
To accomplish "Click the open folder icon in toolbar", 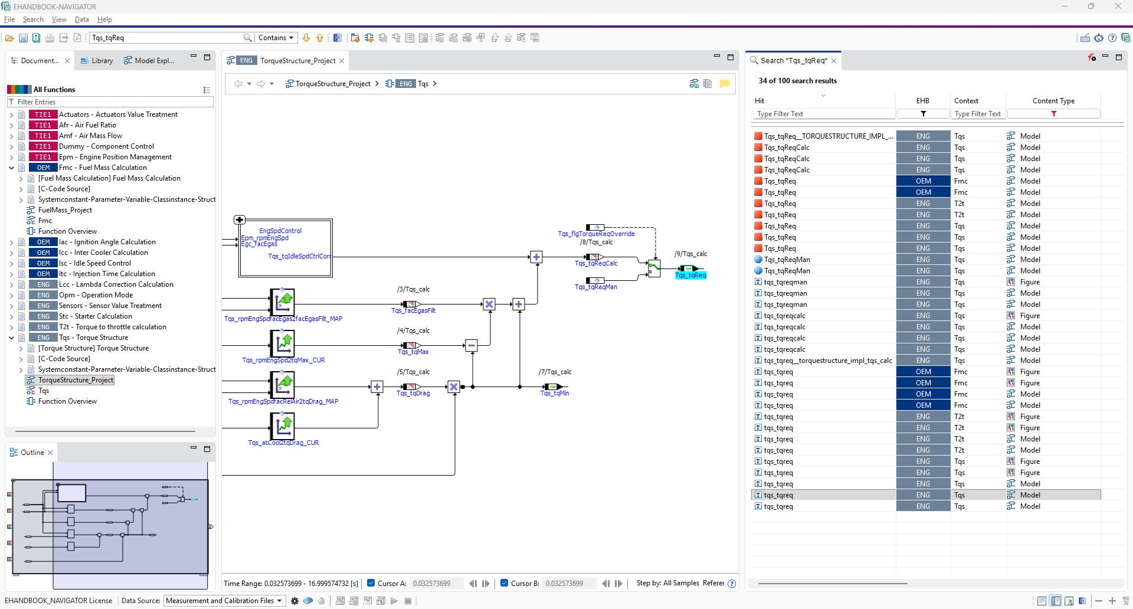I will 9,38.
